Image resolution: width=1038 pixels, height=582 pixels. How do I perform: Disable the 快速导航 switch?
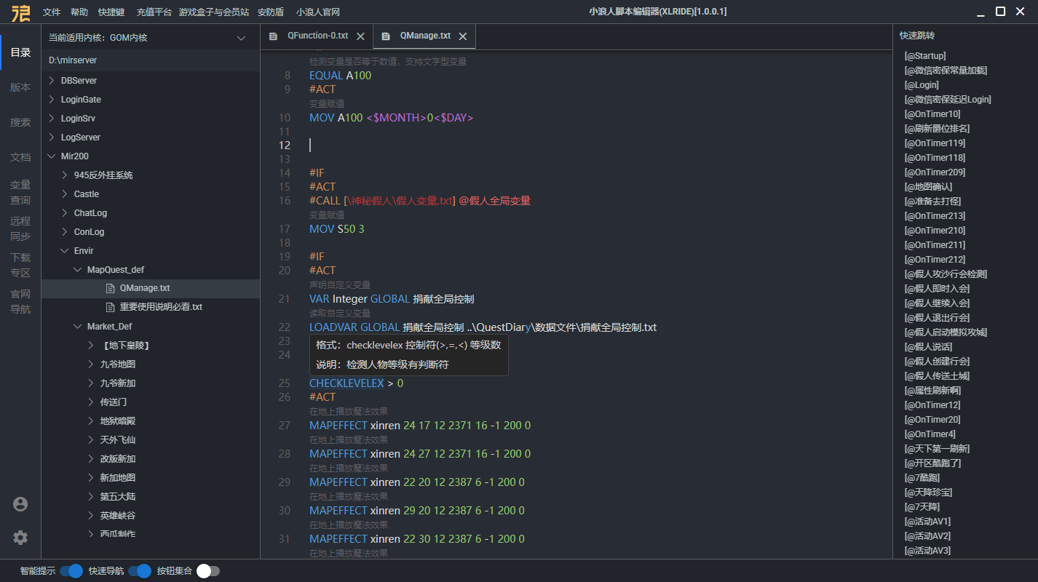coord(139,571)
